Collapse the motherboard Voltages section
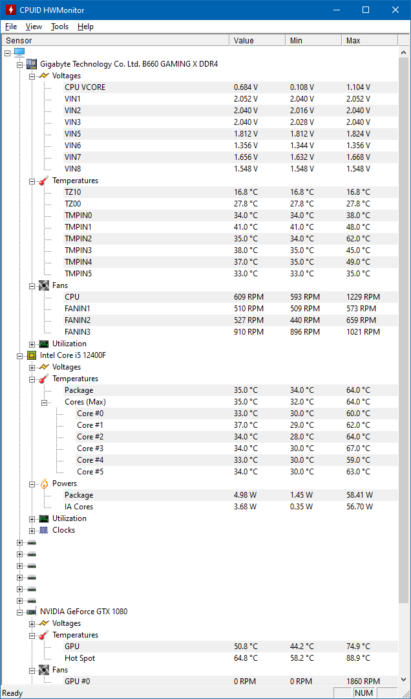The width and height of the screenshot is (411, 699). pyautogui.click(x=32, y=76)
